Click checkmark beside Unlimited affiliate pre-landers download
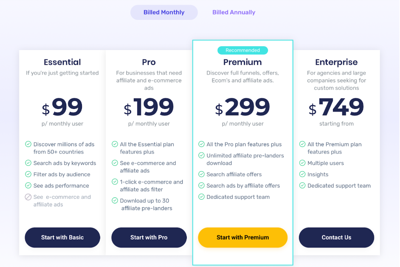Image resolution: width=400 pixels, height=267 pixels. [x=201, y=155]
